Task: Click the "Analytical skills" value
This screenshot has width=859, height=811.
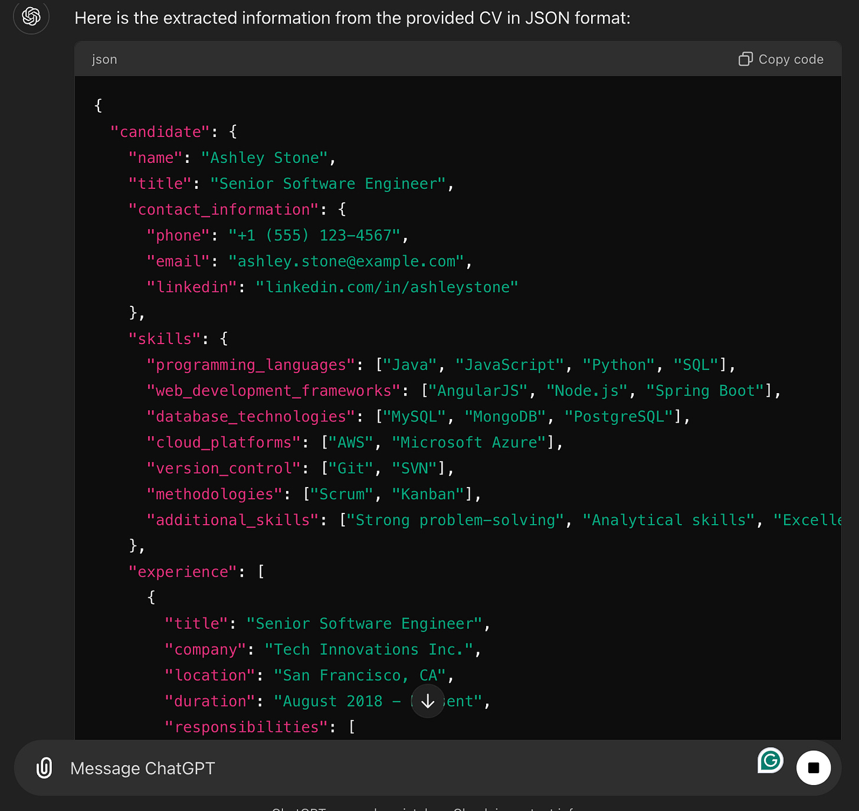Action: click(x=668, y=520)
